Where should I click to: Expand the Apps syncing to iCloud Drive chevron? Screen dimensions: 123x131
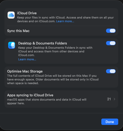click(x=114, y=99)
